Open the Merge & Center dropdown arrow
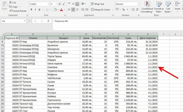 coord(112,9)
